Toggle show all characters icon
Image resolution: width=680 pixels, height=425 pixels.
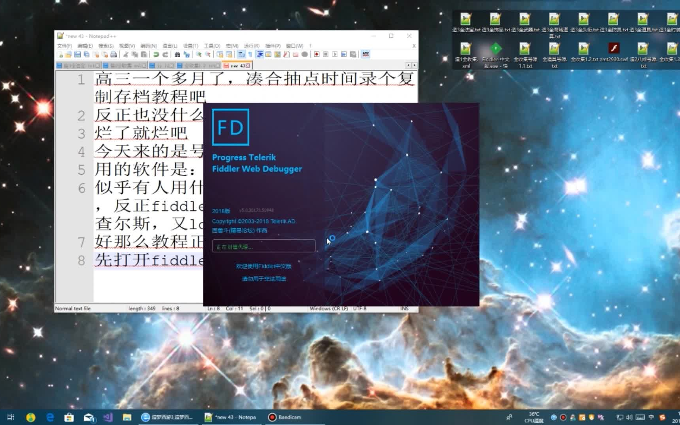tap(250, 54)
